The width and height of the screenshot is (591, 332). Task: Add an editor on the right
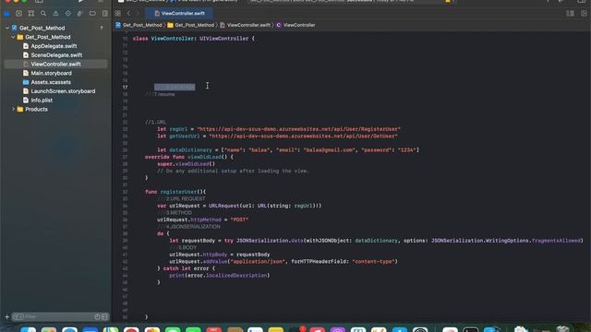pos(584,14)
